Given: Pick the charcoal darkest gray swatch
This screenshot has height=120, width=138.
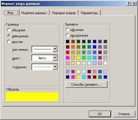Looking at the screenshot, I should pyautogui.click(x=105, y=42).
